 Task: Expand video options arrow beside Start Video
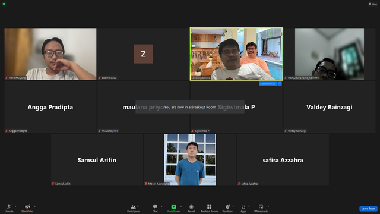(34, 207)
